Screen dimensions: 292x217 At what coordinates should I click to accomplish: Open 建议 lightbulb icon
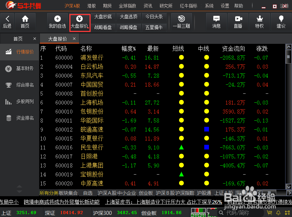click(281, 22)
